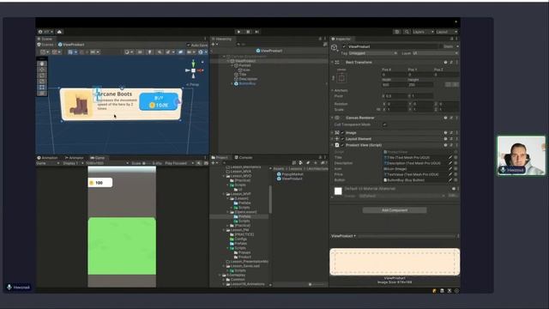Open Rect Transform help icon
Screen dimensions: 549x309
click(x=445, y=63)
